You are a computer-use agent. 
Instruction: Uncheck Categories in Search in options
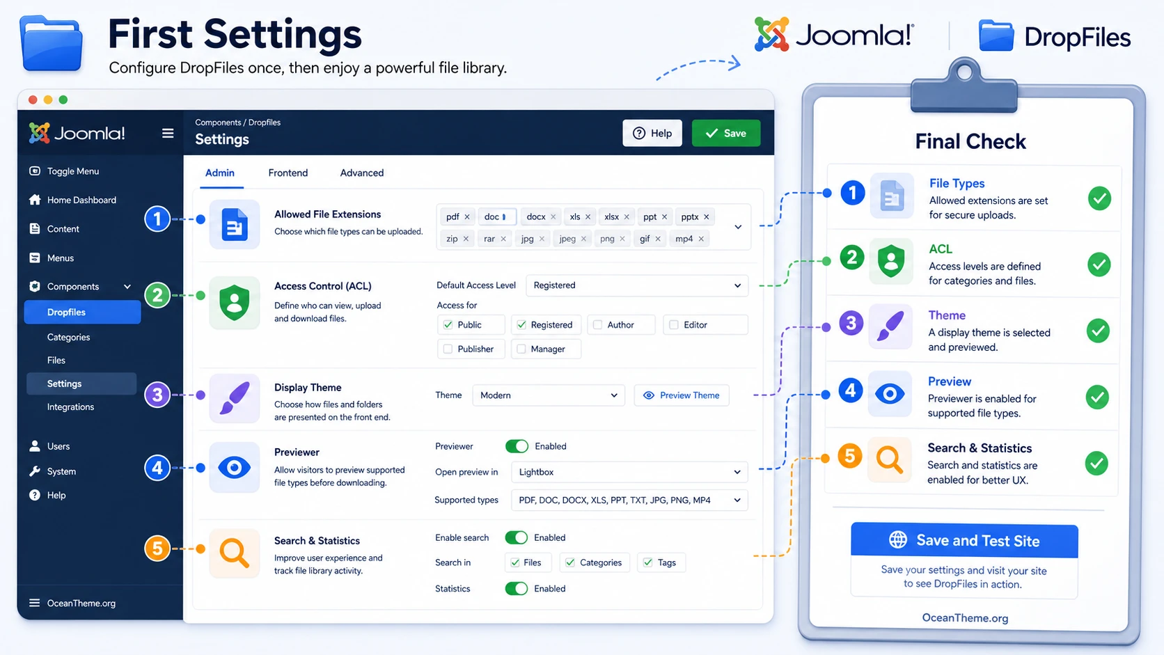pyautogui.click(x=570, y=562)
